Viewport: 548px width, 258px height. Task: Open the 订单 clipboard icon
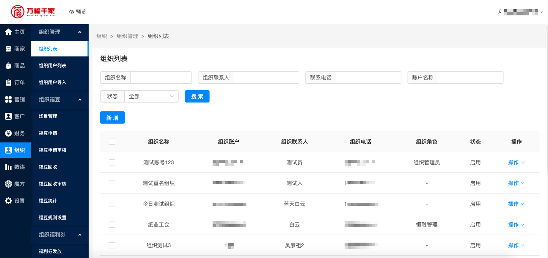pyautogui.click(x=8, y=83)
